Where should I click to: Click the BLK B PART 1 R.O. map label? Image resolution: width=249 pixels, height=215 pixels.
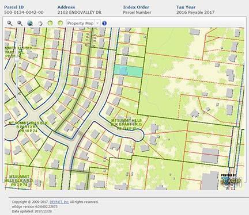coord(126,125)
